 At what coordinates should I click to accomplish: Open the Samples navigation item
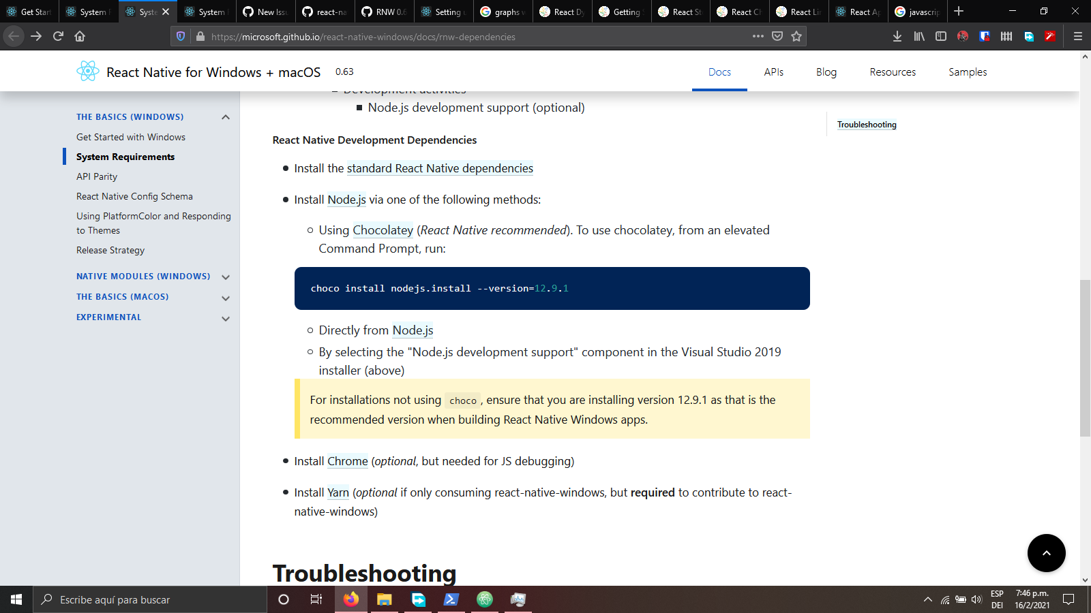pos(968,72)
